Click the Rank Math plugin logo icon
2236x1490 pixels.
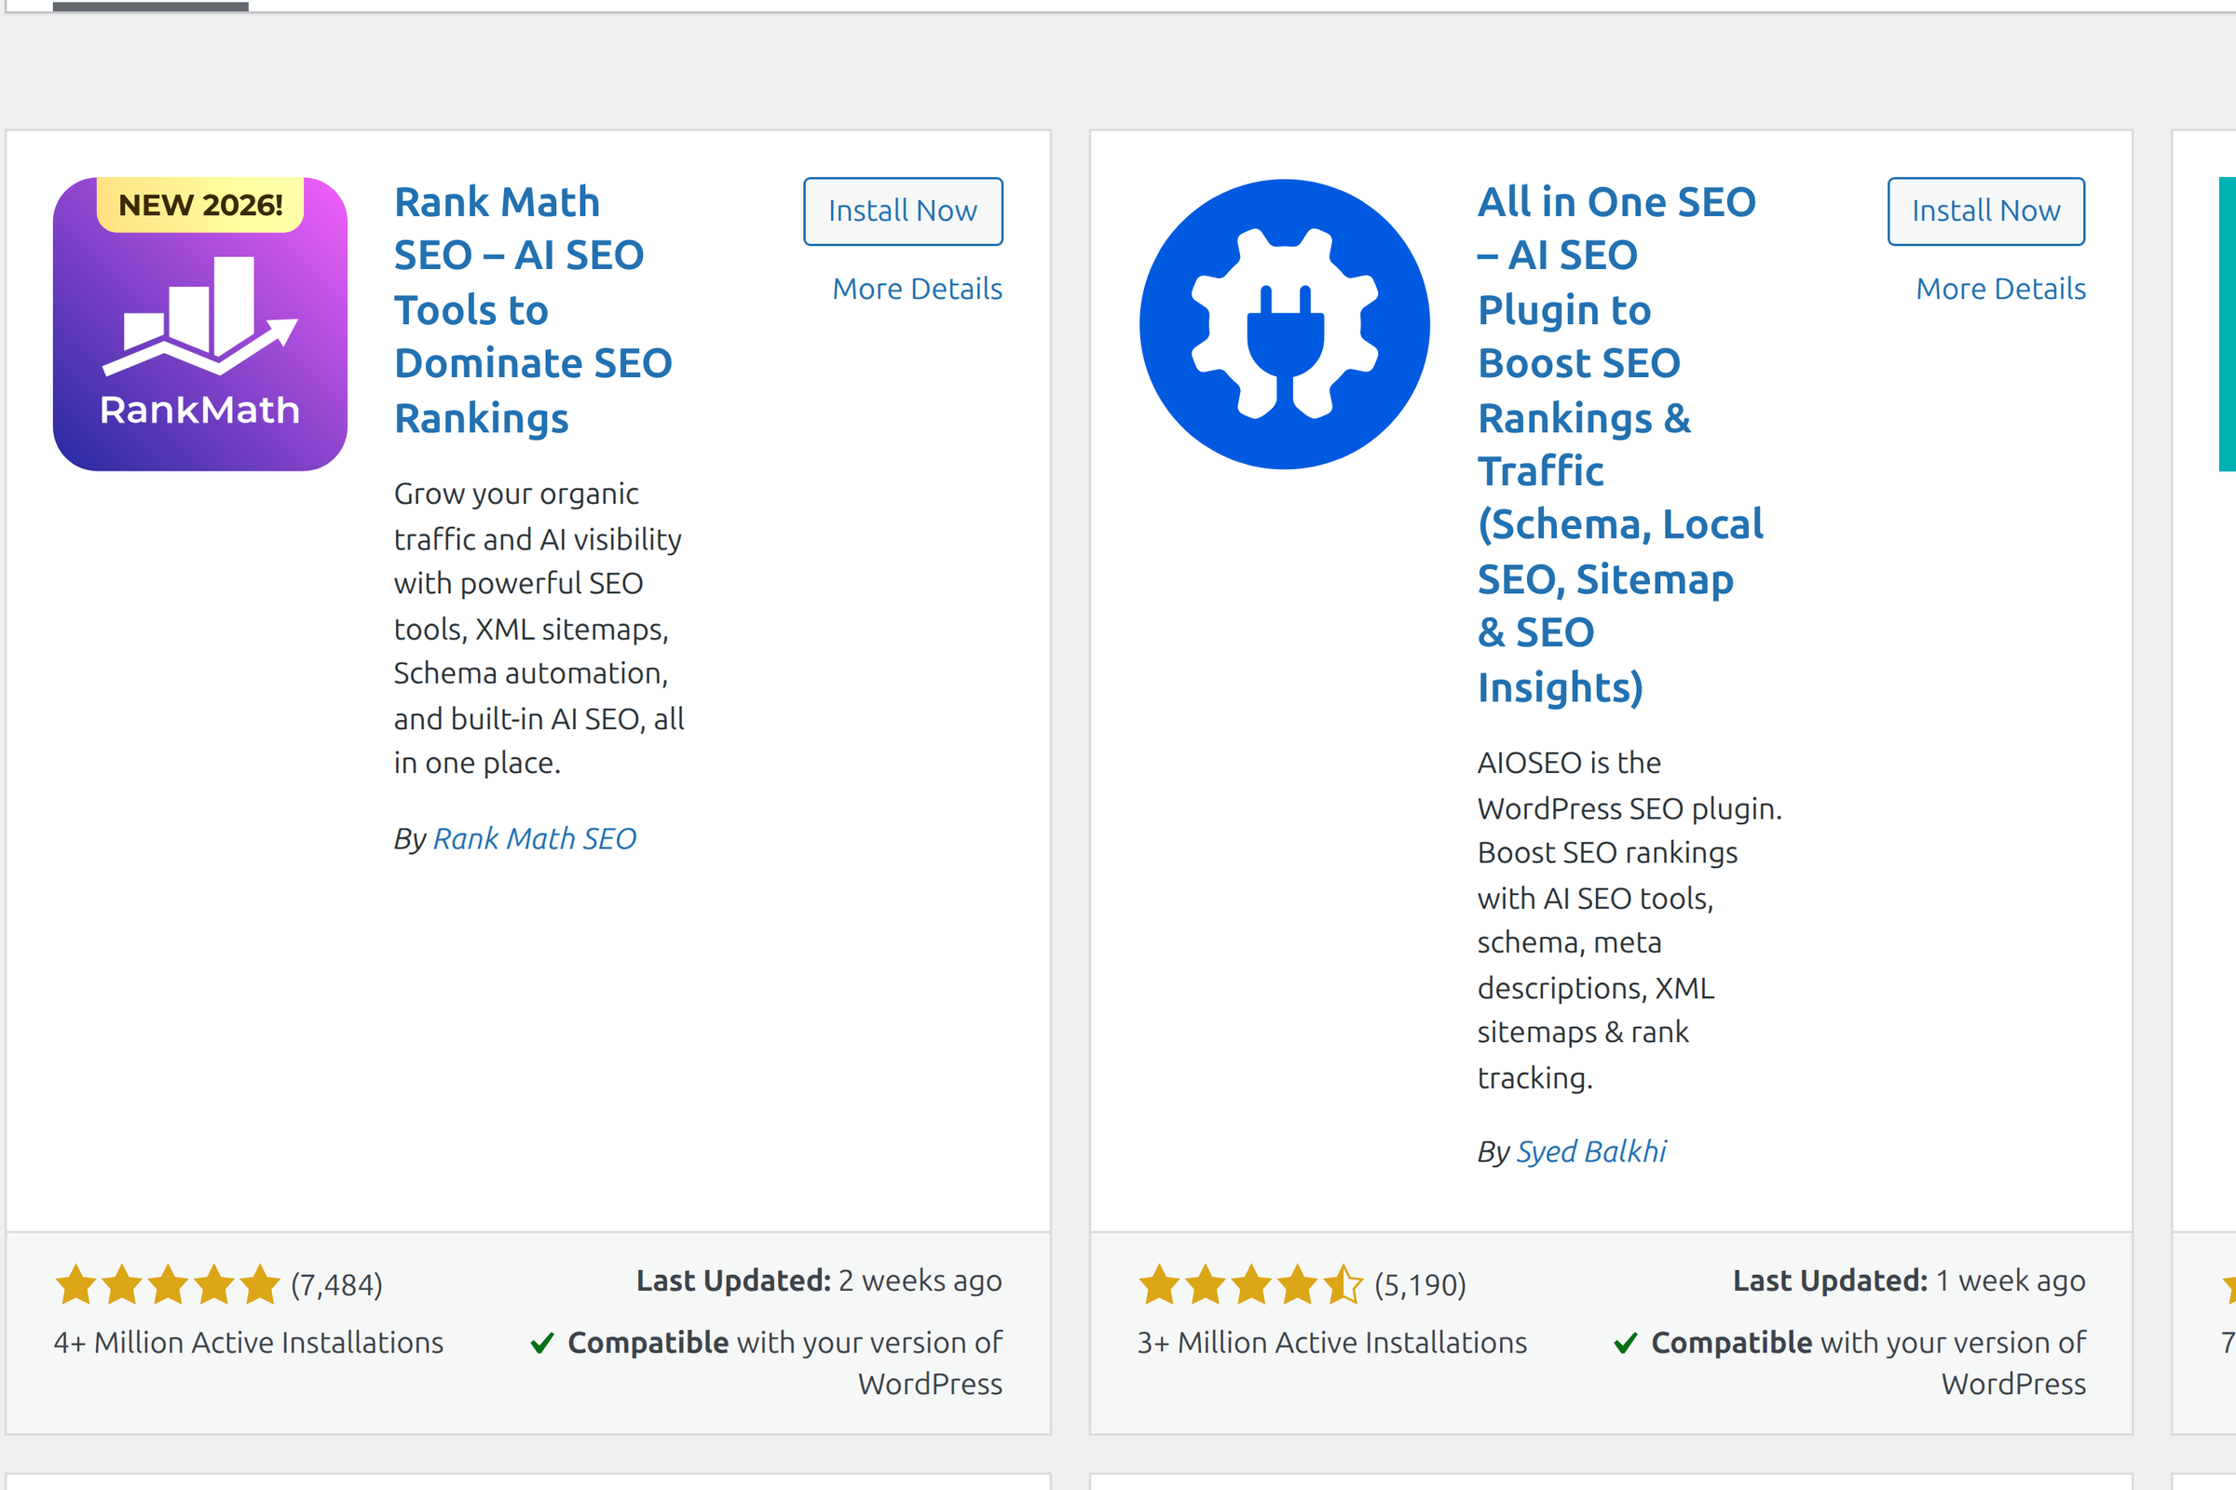click(199, 324)
